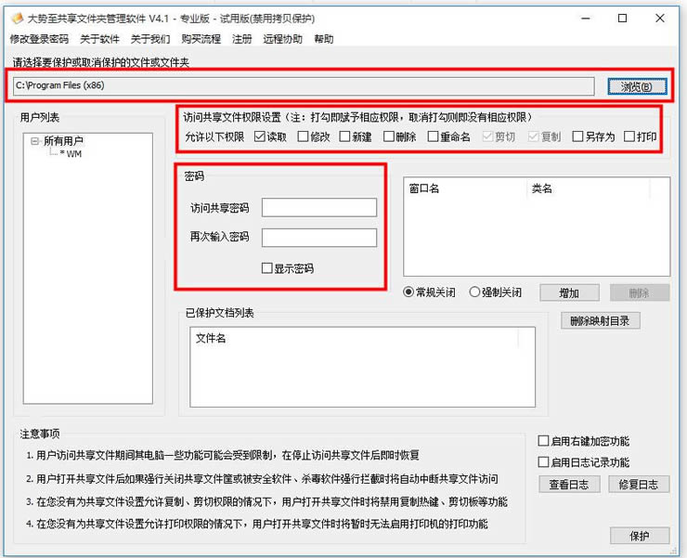Uncheck the 读取 permission checkbox
The height and width of the screenshot is (558, 687).
click(259, 136)
